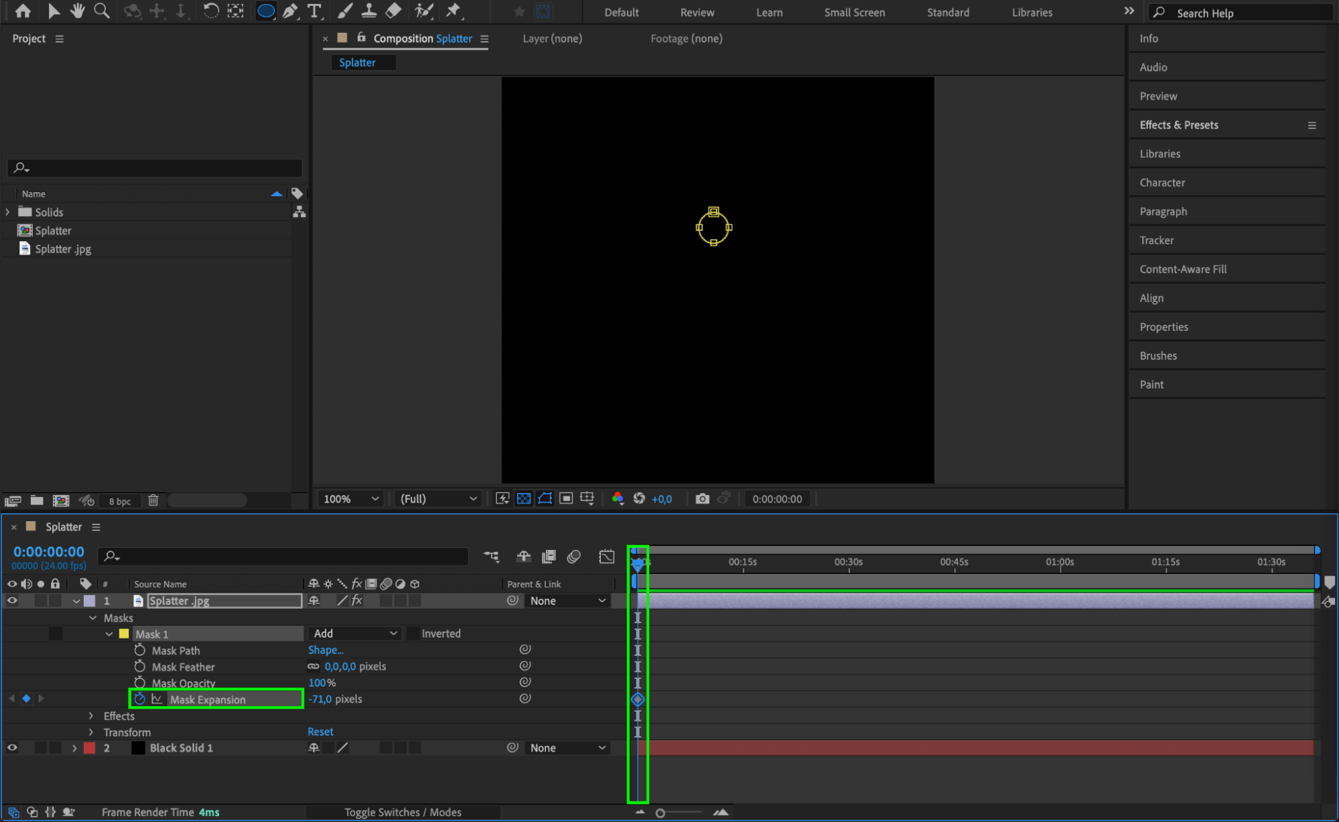Take a snapshot with camera icon
Screen dimensions: 1339x822
(702, 498)
